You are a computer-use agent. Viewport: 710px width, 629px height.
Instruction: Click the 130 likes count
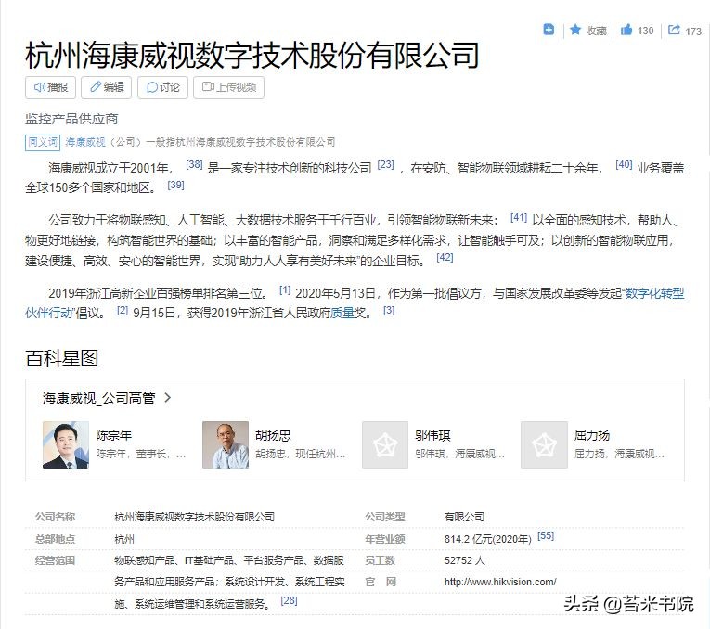click(x=645, y=31)
